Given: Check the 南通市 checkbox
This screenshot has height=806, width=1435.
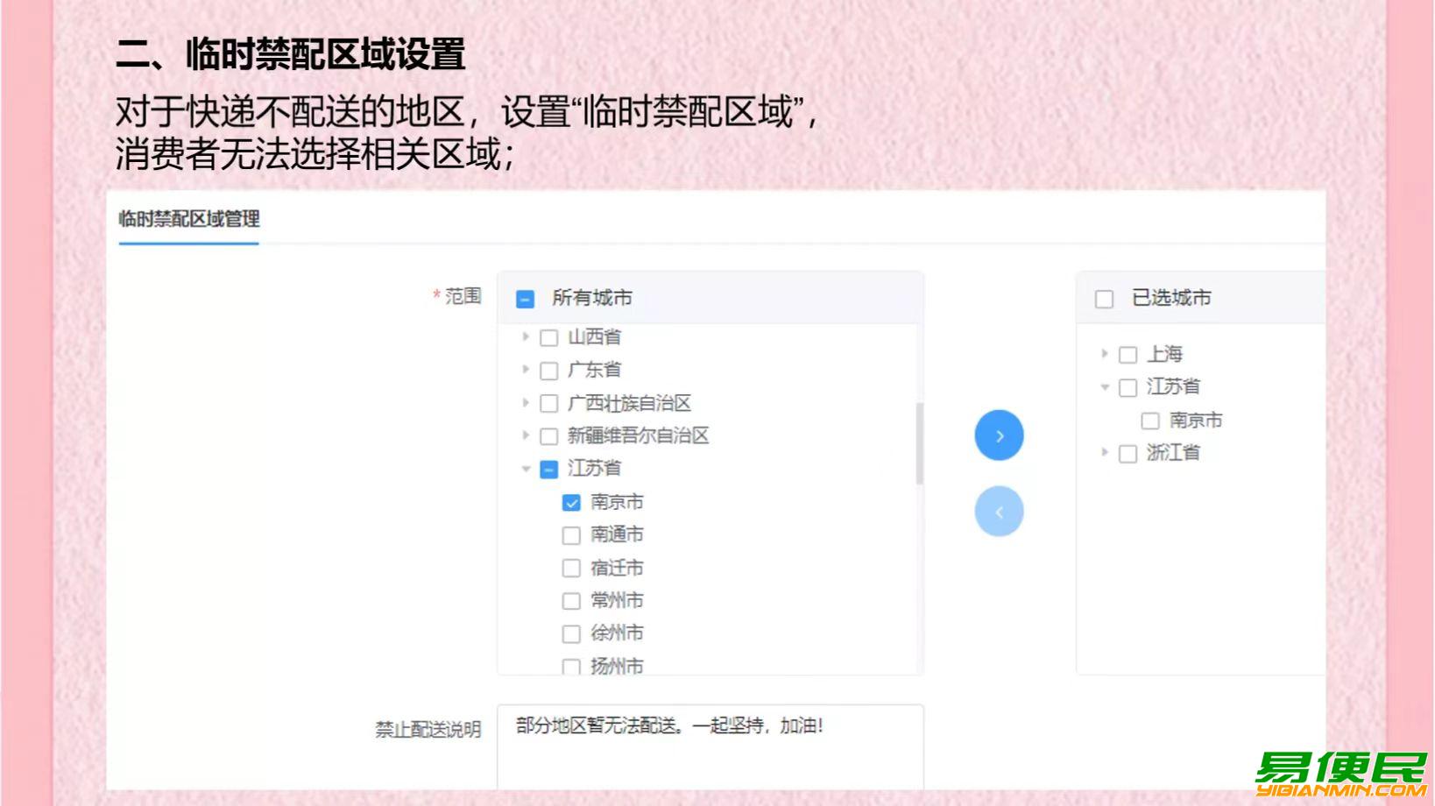Looking at the screenshot, I should 571,535.
